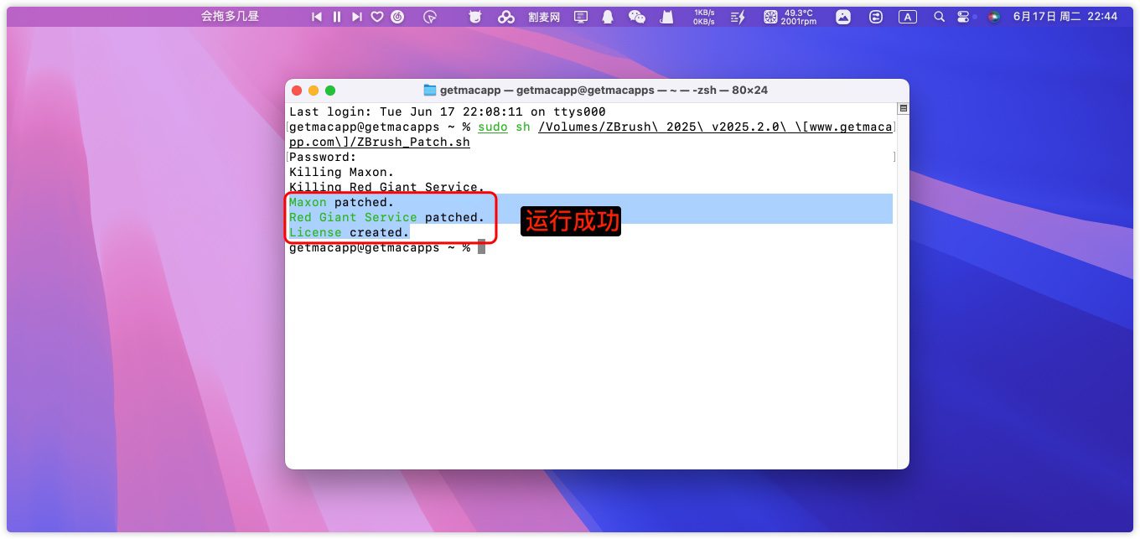Viewport: 1140px width, 539px height.
Task: Open the Baidu Netdisk cloud icon
Action: point(505,17)
